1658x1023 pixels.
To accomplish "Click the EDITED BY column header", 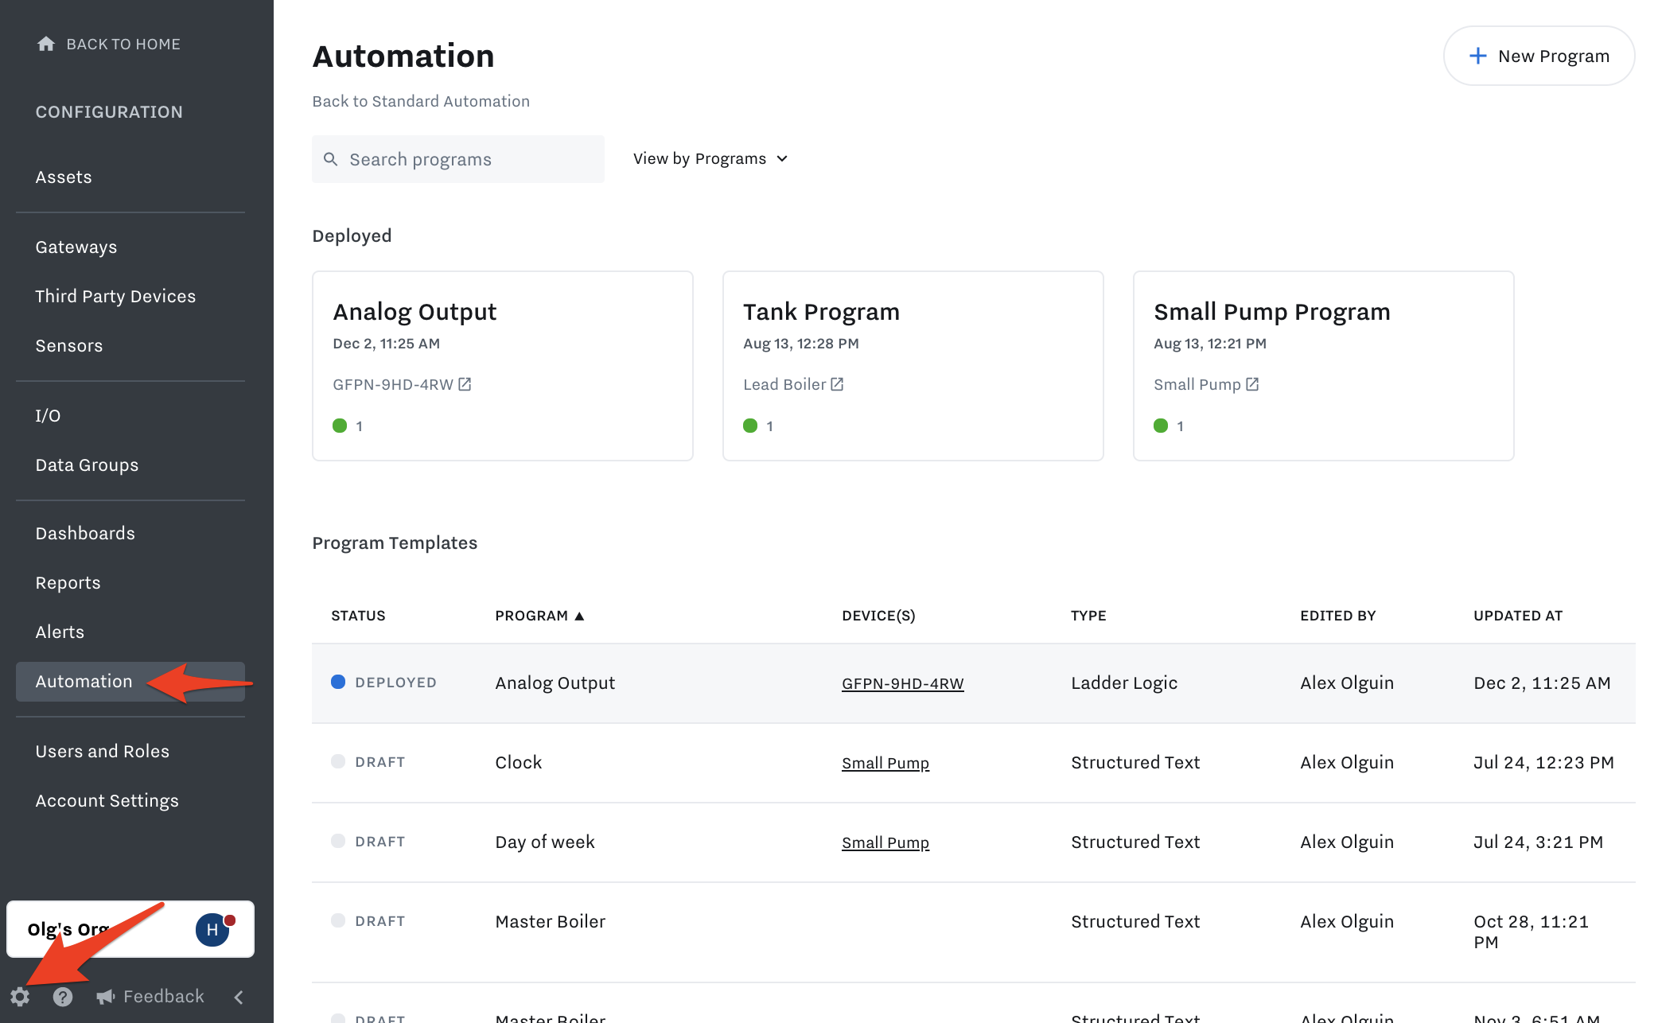I will 1337,616.
